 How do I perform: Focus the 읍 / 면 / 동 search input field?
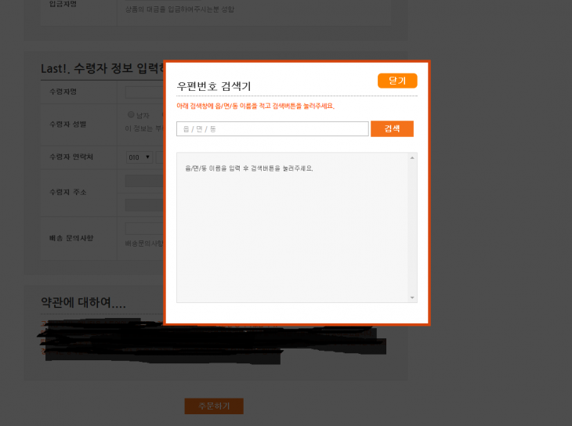[x=273, y=128]
